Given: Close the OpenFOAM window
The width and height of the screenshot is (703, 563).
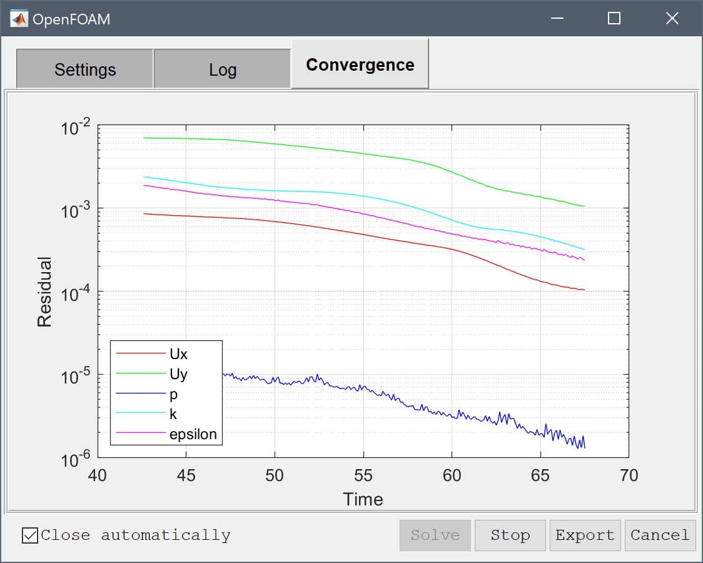Looking at the screenshot, I should click(x=672, y=18).
